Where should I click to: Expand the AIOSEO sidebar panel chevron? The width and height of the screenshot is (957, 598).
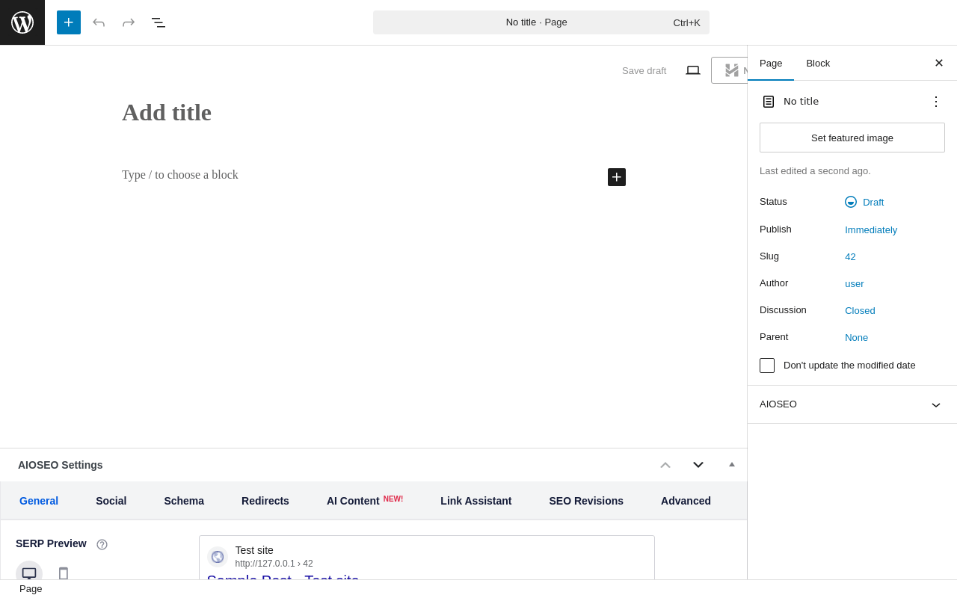pyautogui.click(x=936, y=404)
